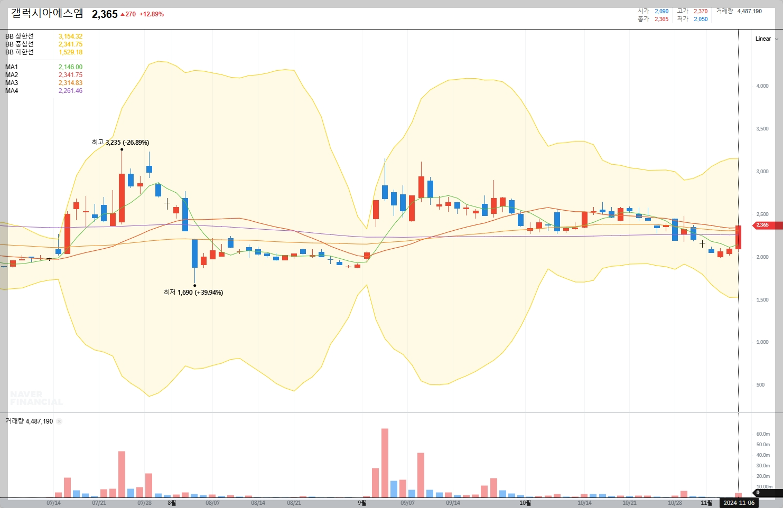Select the percent change +12.89%

(x=152, y=14)
